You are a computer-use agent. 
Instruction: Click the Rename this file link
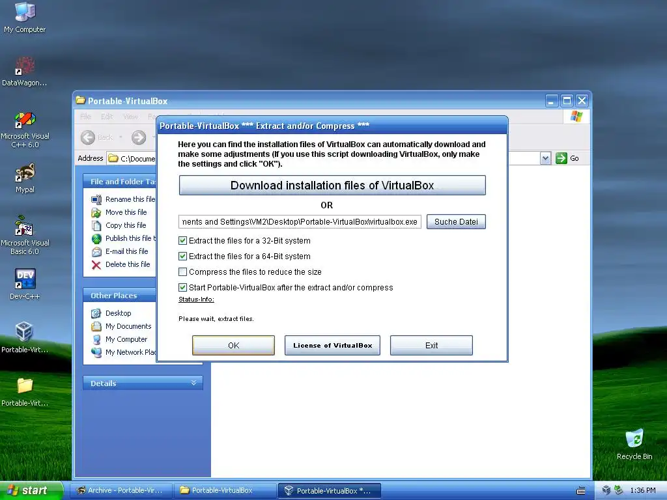130,199
